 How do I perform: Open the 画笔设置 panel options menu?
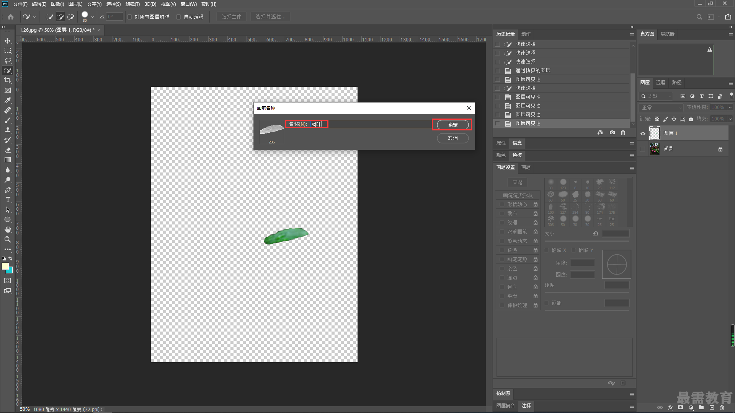coord(632,168)
